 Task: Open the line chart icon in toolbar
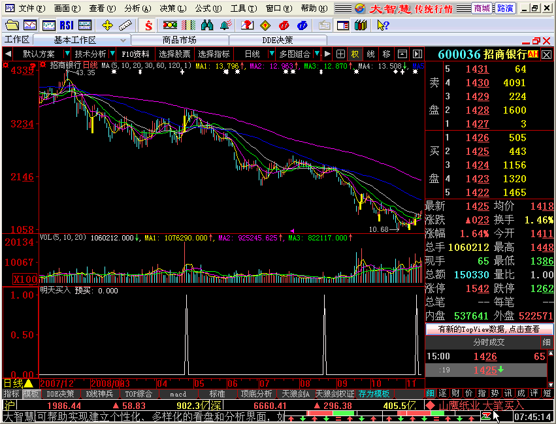tap(30, 25)
